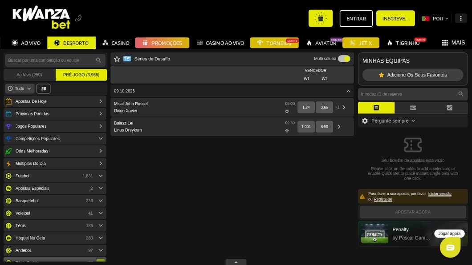Click the Iniciar sessão link
Image resolution: width=472 pixels, height=265 pixels.
click(x=440, y=194)
